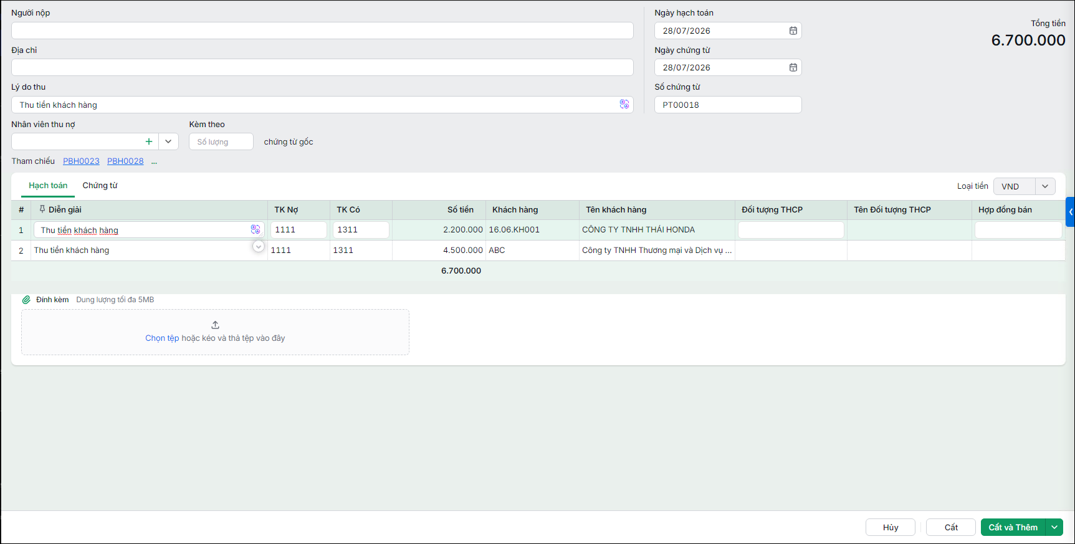Viewport: 1075px width, 544px height.
Task: Click Chọn tệp link
Action: point(162,338)
